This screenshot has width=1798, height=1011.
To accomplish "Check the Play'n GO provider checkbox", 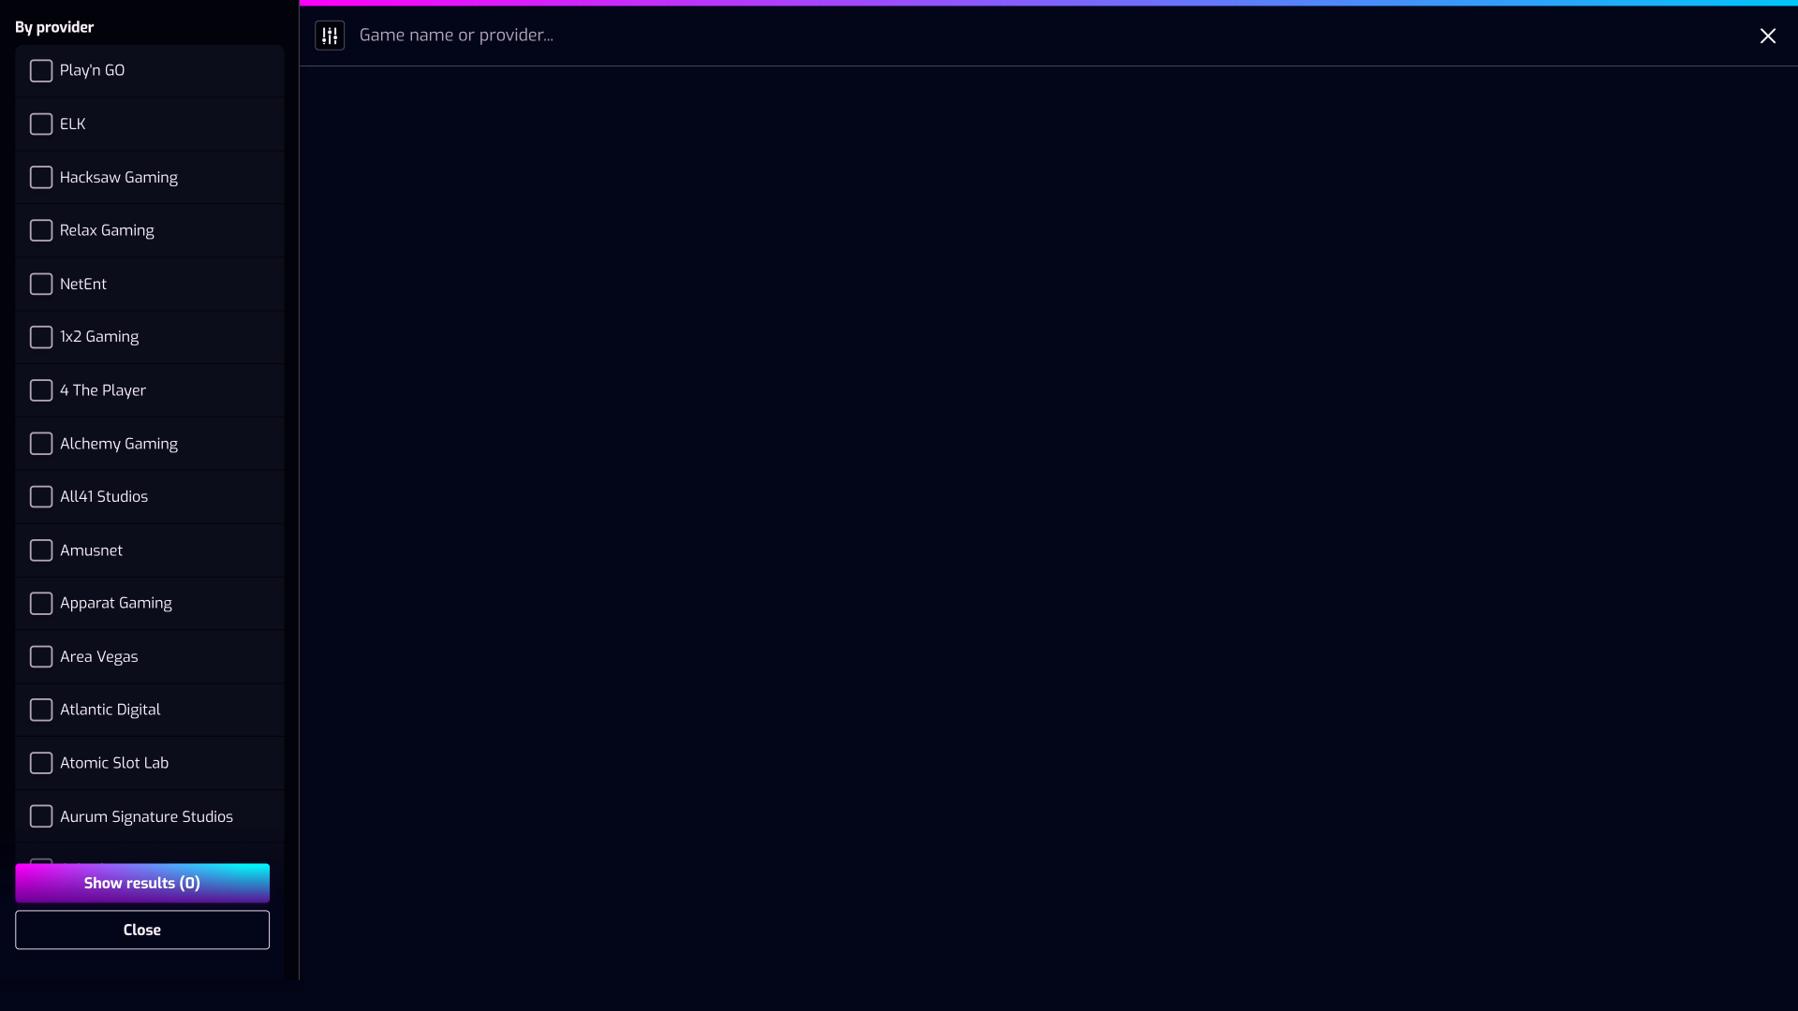I will coord(41,71).
